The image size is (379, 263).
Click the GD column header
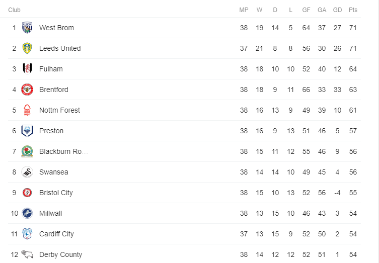coord(337,10)
